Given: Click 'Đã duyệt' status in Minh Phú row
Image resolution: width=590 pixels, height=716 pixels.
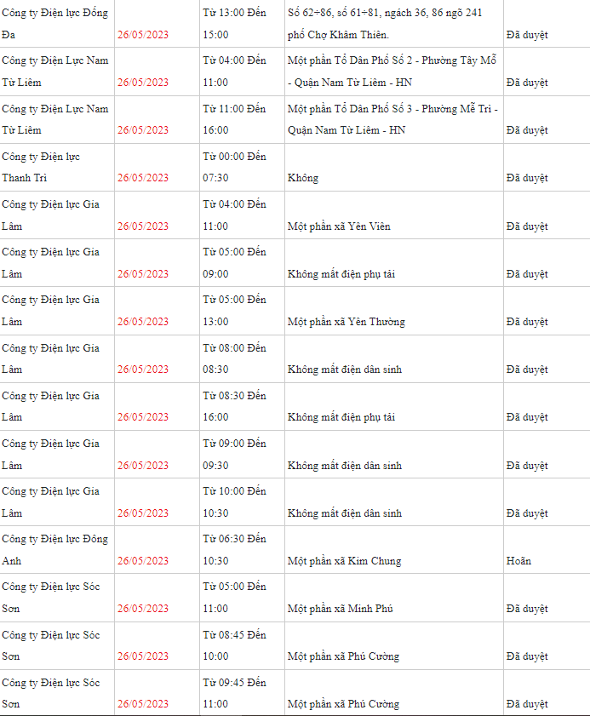Looking at the screenshot, I should coord(547,598).
